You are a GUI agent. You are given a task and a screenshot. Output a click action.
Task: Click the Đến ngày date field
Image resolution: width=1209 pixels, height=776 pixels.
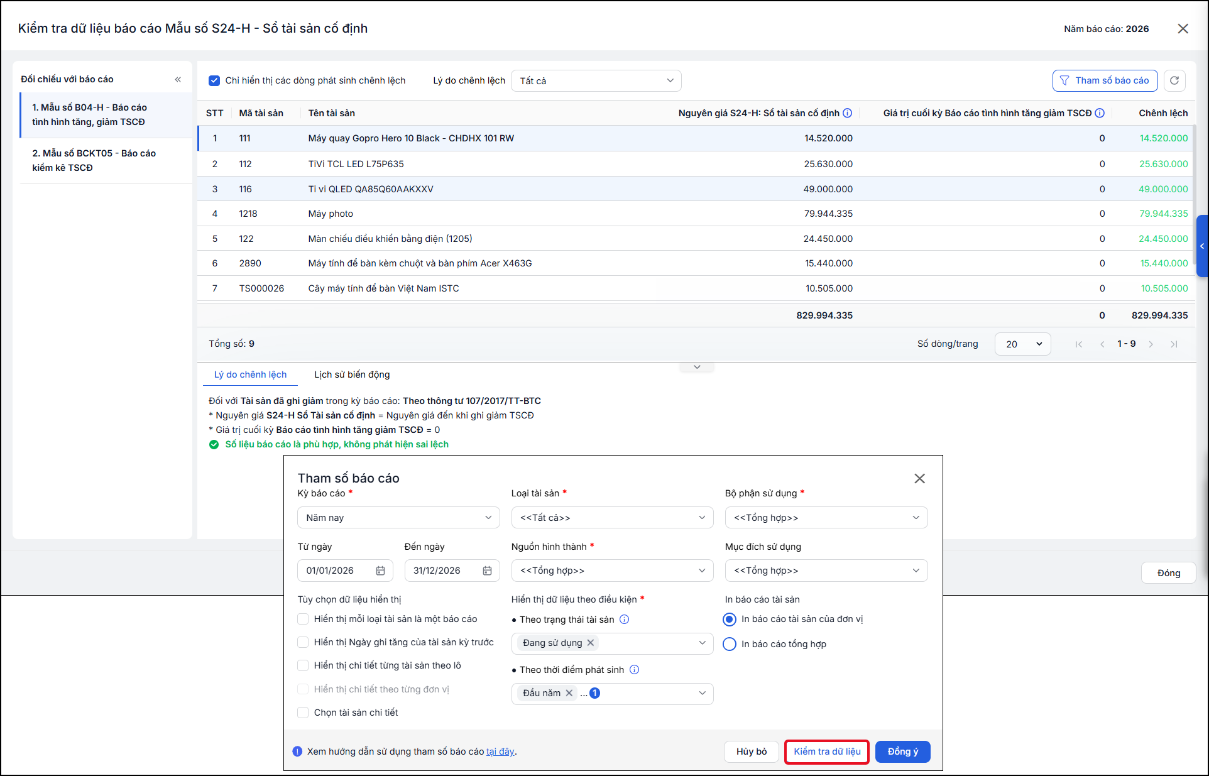[452, 571]
